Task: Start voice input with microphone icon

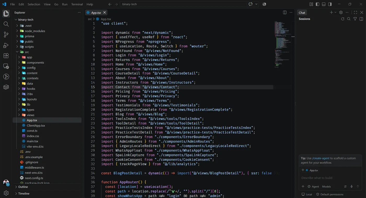Action: point(352,186)
